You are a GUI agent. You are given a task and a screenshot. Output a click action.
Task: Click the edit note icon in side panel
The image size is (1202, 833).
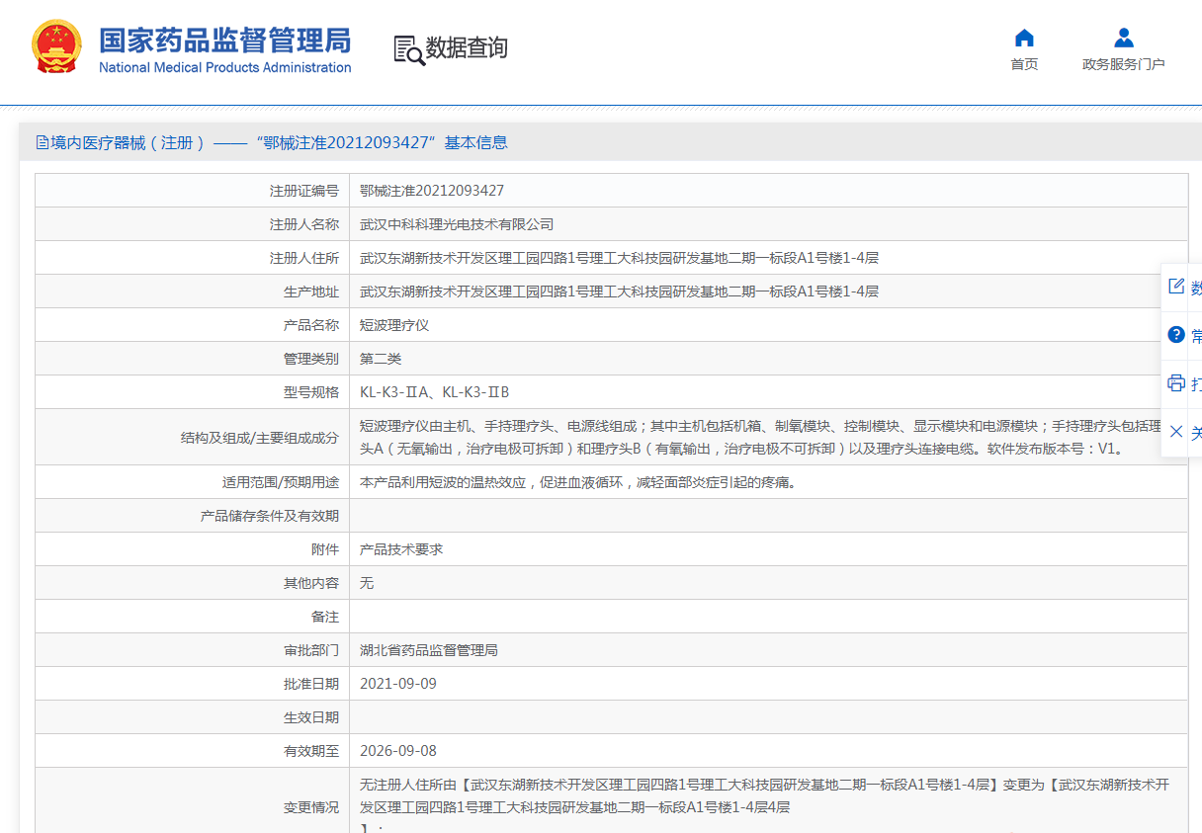coord(1176,287)
